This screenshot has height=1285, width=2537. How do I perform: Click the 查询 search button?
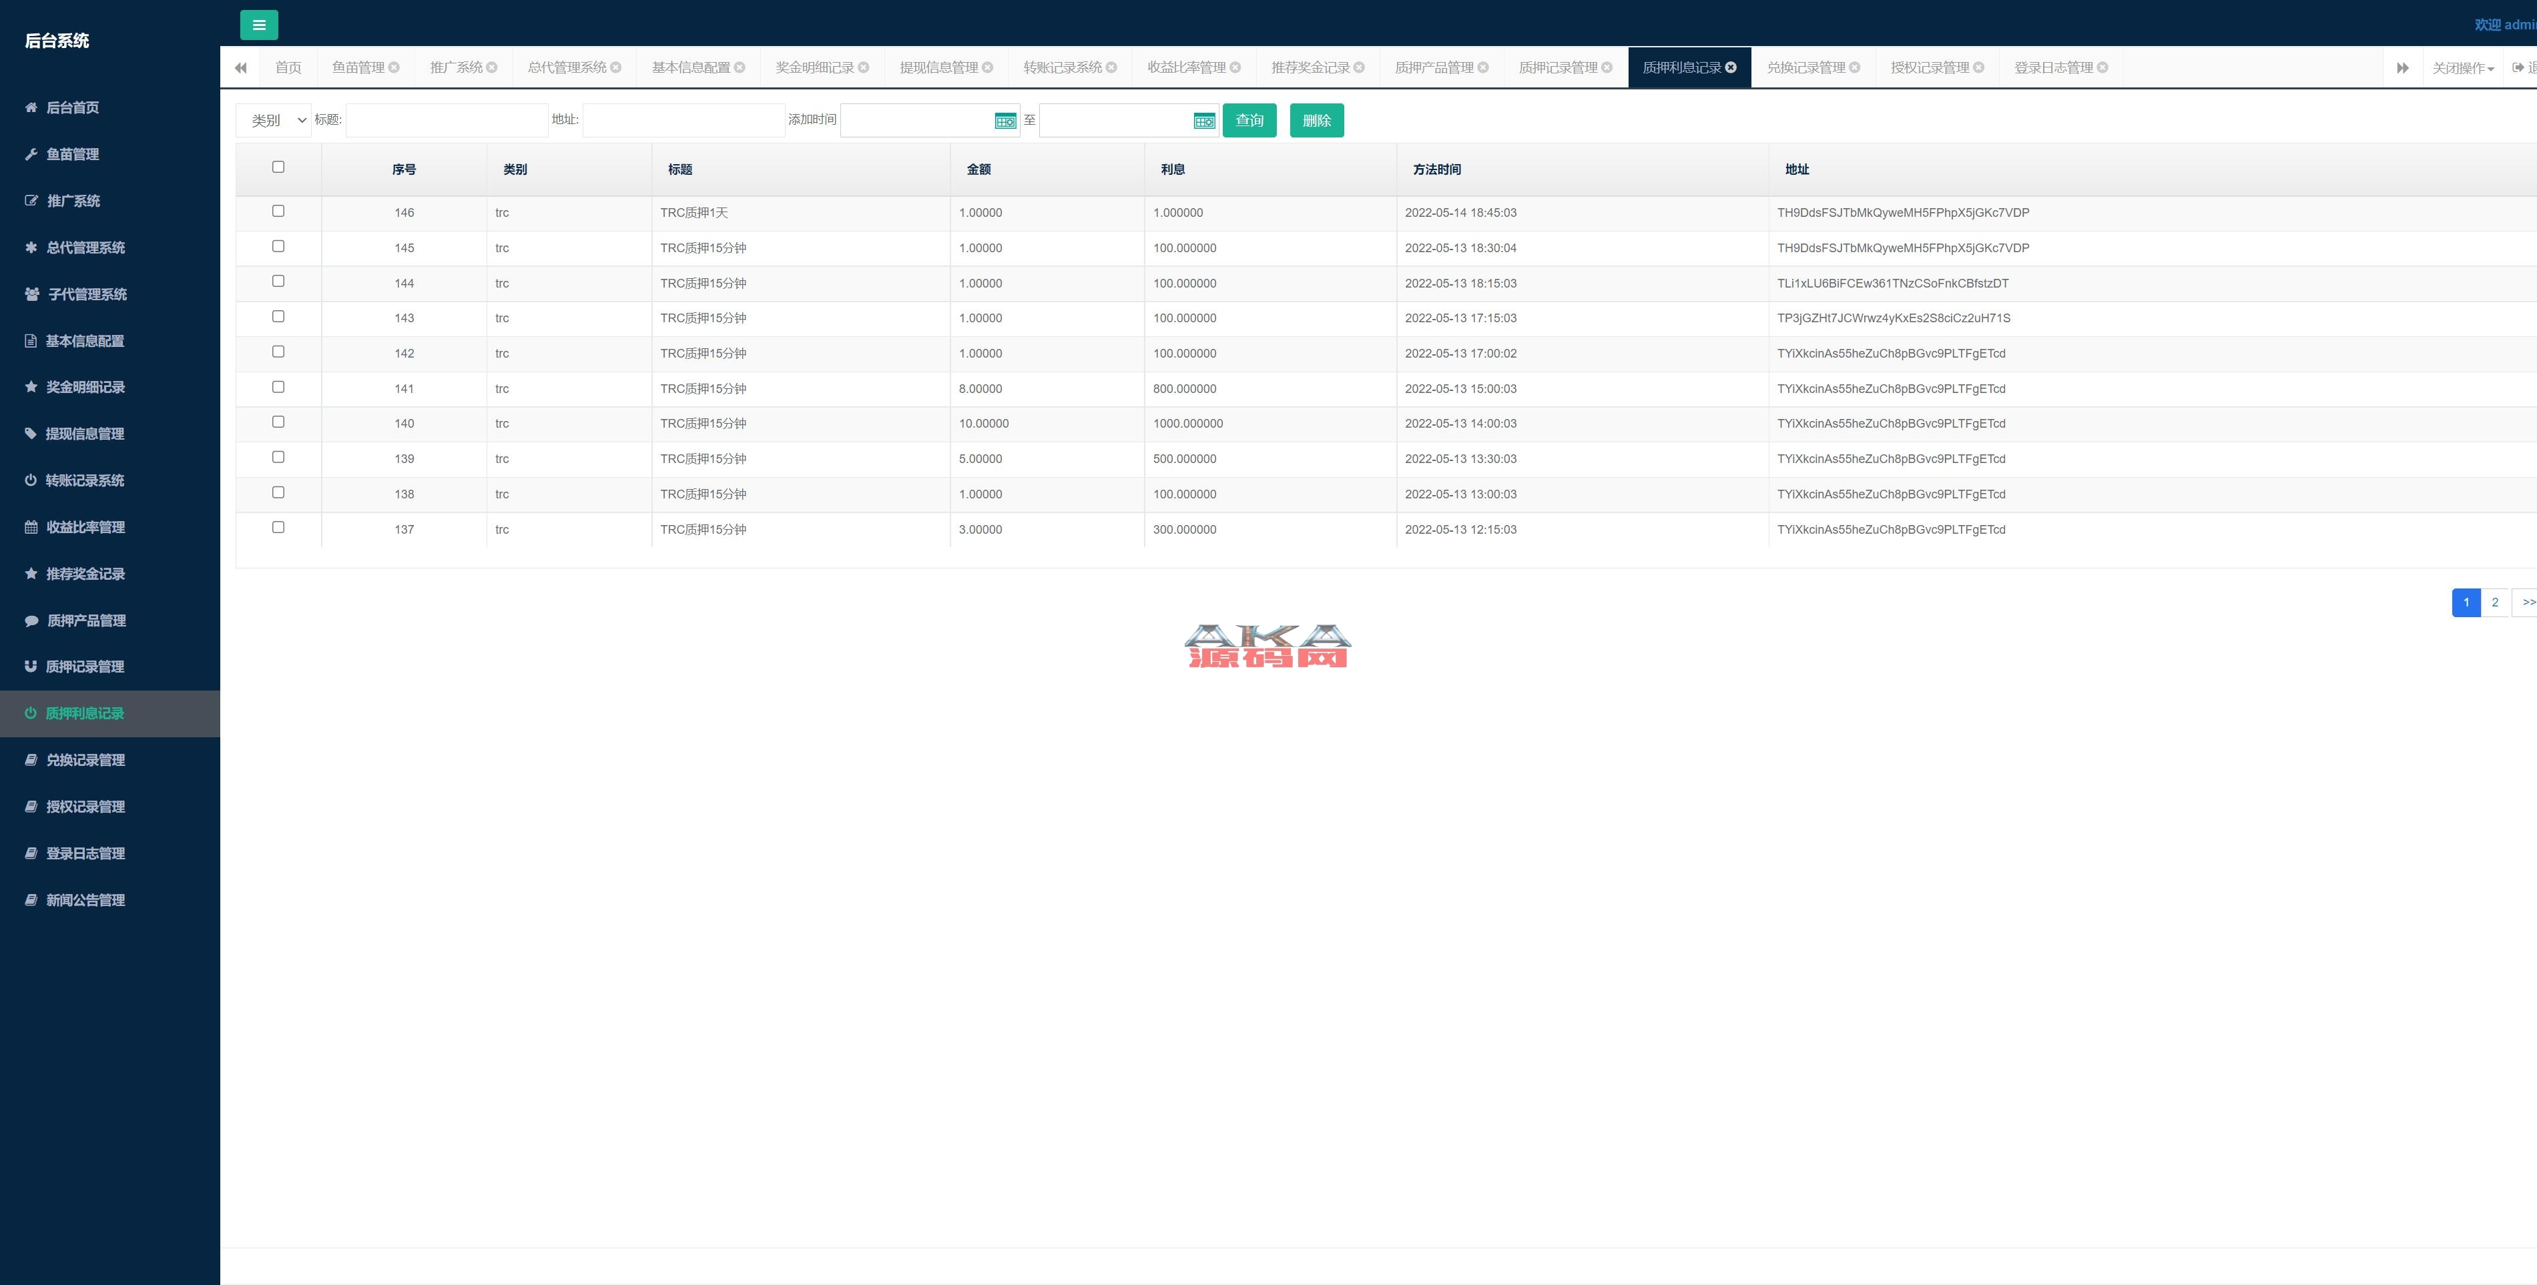1249,120
